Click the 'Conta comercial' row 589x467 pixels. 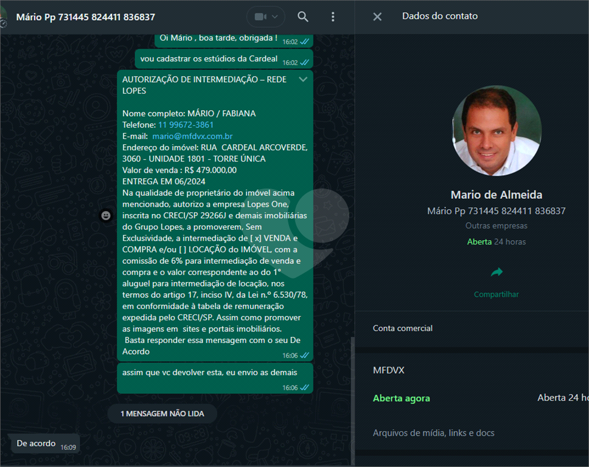coord(472,328)
